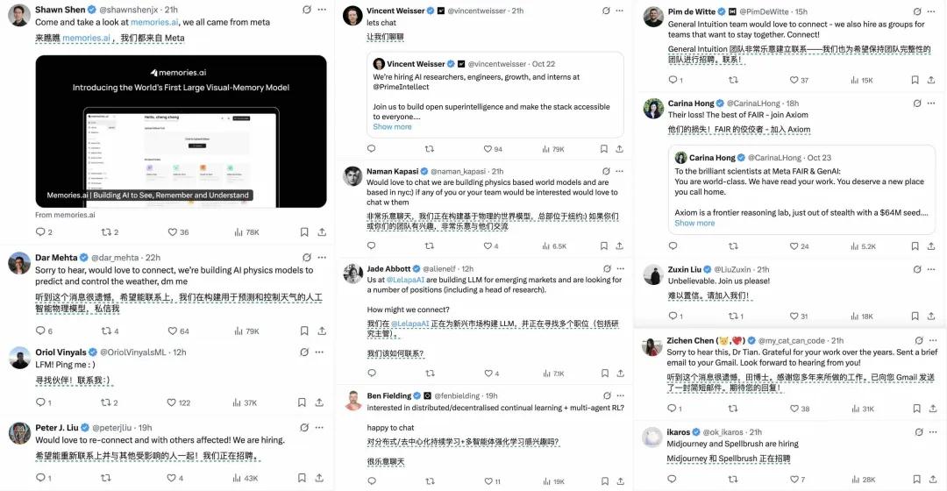Reply to Vincent Weisser's lets chat tweet

(372, 148)
